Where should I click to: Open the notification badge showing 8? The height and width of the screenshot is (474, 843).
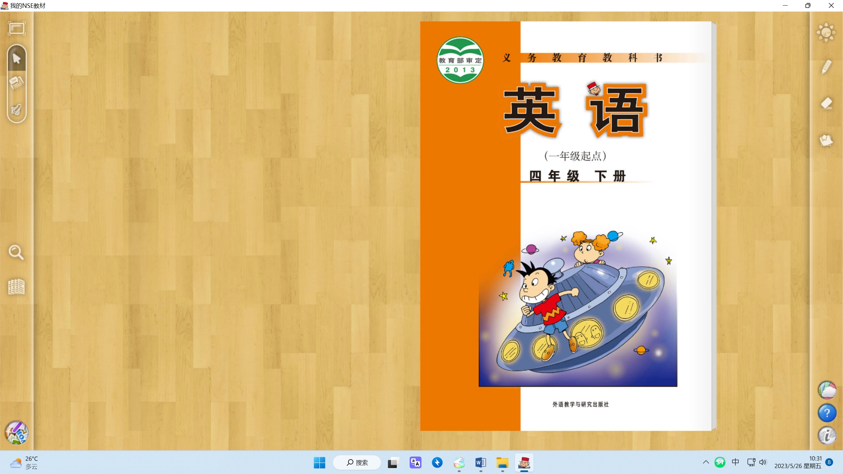[x=829, y=462]
